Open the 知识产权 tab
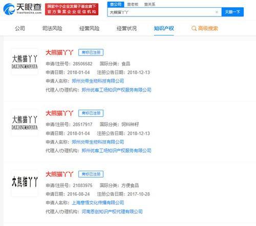The width and height of the screenshot is (256, 226). pyautogui.click(x=164, y=28)
